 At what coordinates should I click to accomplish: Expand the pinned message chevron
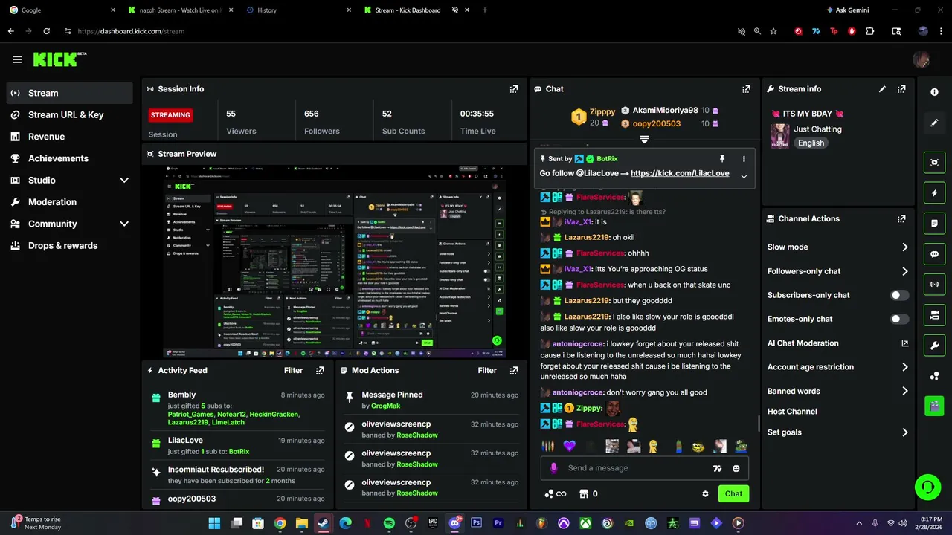(x=744, y=176)
